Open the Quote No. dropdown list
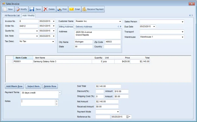Viewport: 197px width, 122px height. (37, 31)
